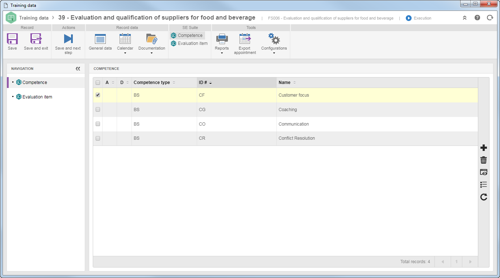Click the help question mark icon
The image size is (500, 278).
point(477,17)
